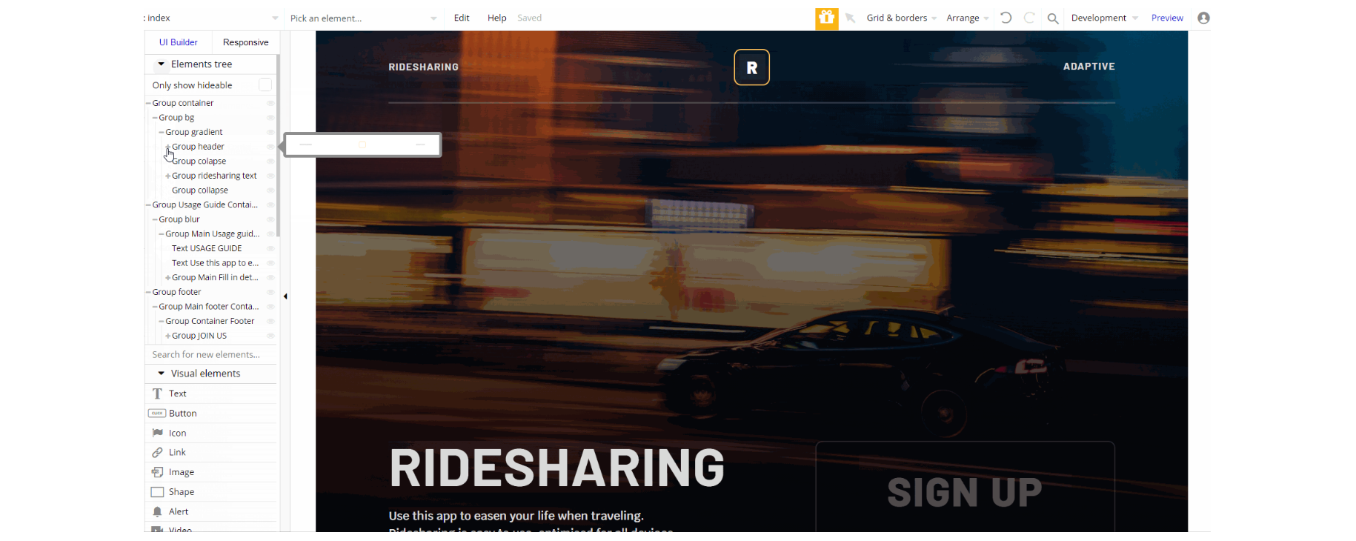Open the Help menu

tap(496, 18)
